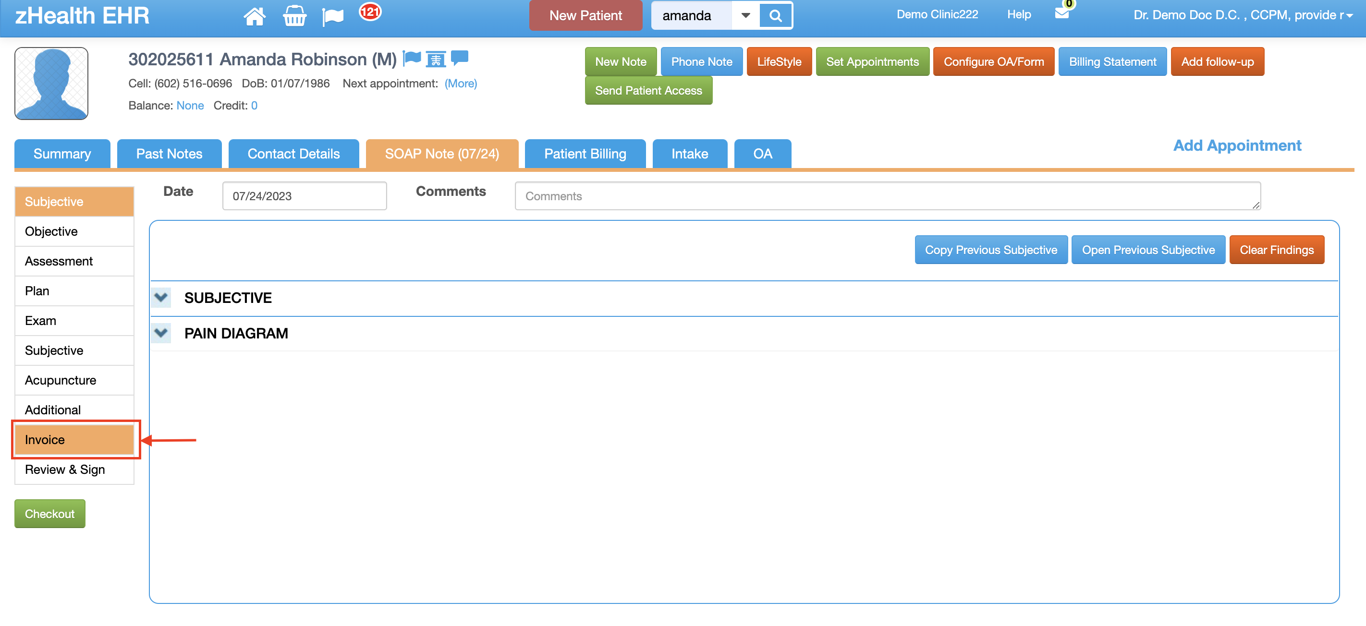The width and height of the screenshot is (1366, 626).
Task: Open the Past Notes tab
Action: click(x=169, y=154)
